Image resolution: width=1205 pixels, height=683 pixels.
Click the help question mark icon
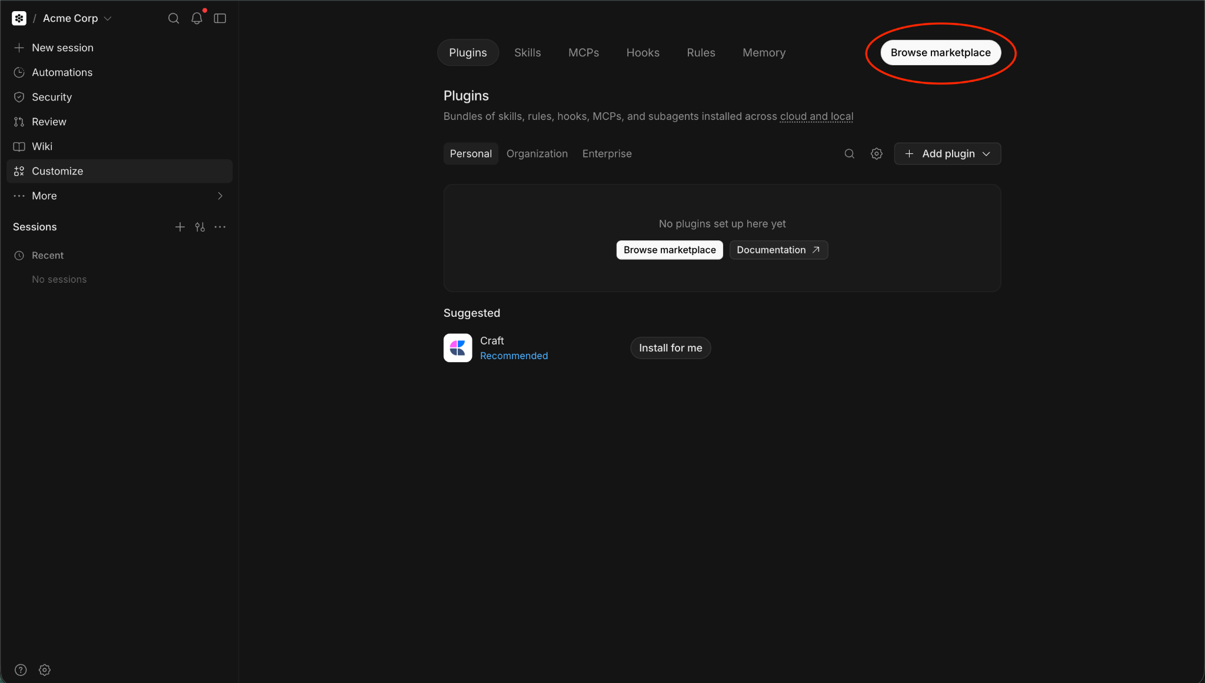(x=21, y=669)
